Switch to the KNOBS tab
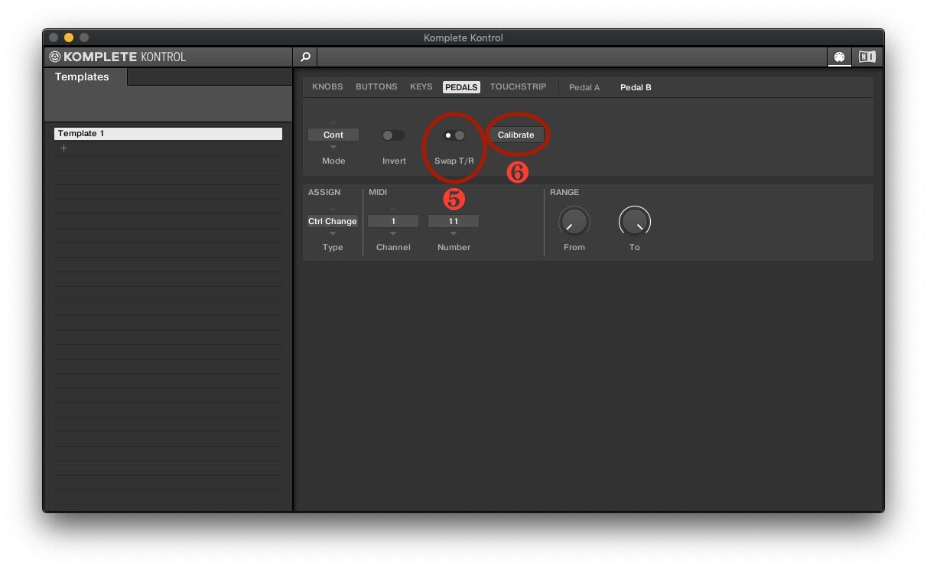 [x=327, y=87]
